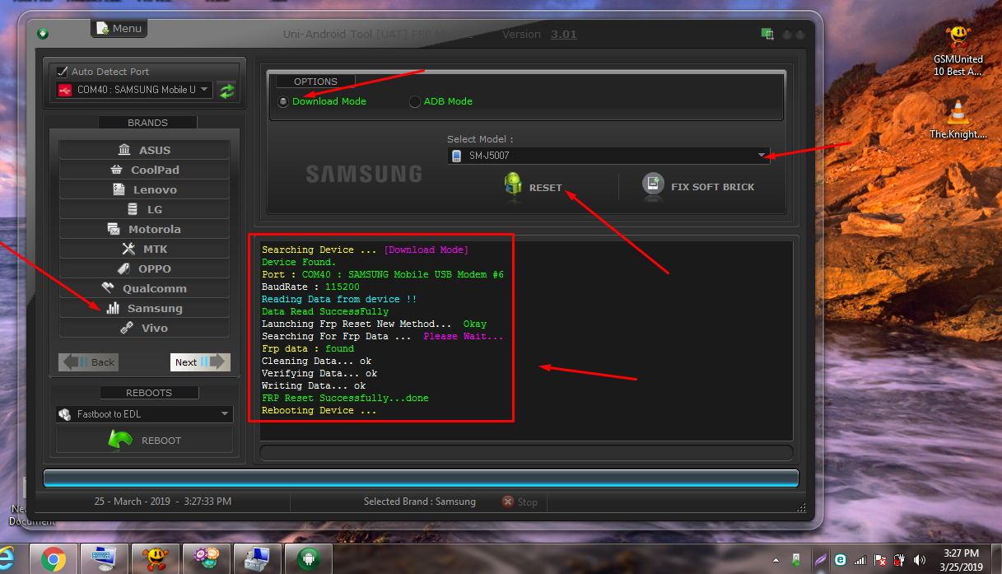Select the Lenovo brand

pos(145,189)
